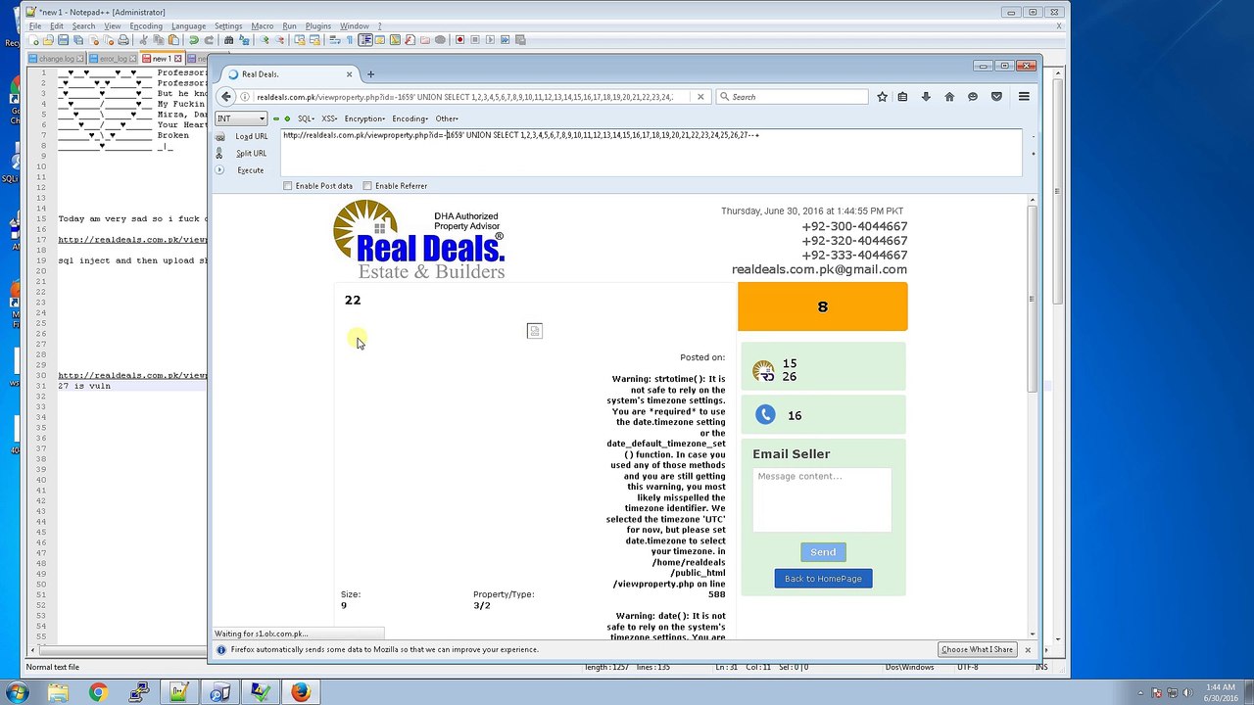
Task: Dismiss Firefox data notification bar
Action: pyautogui.click(x=1028, y=649)
